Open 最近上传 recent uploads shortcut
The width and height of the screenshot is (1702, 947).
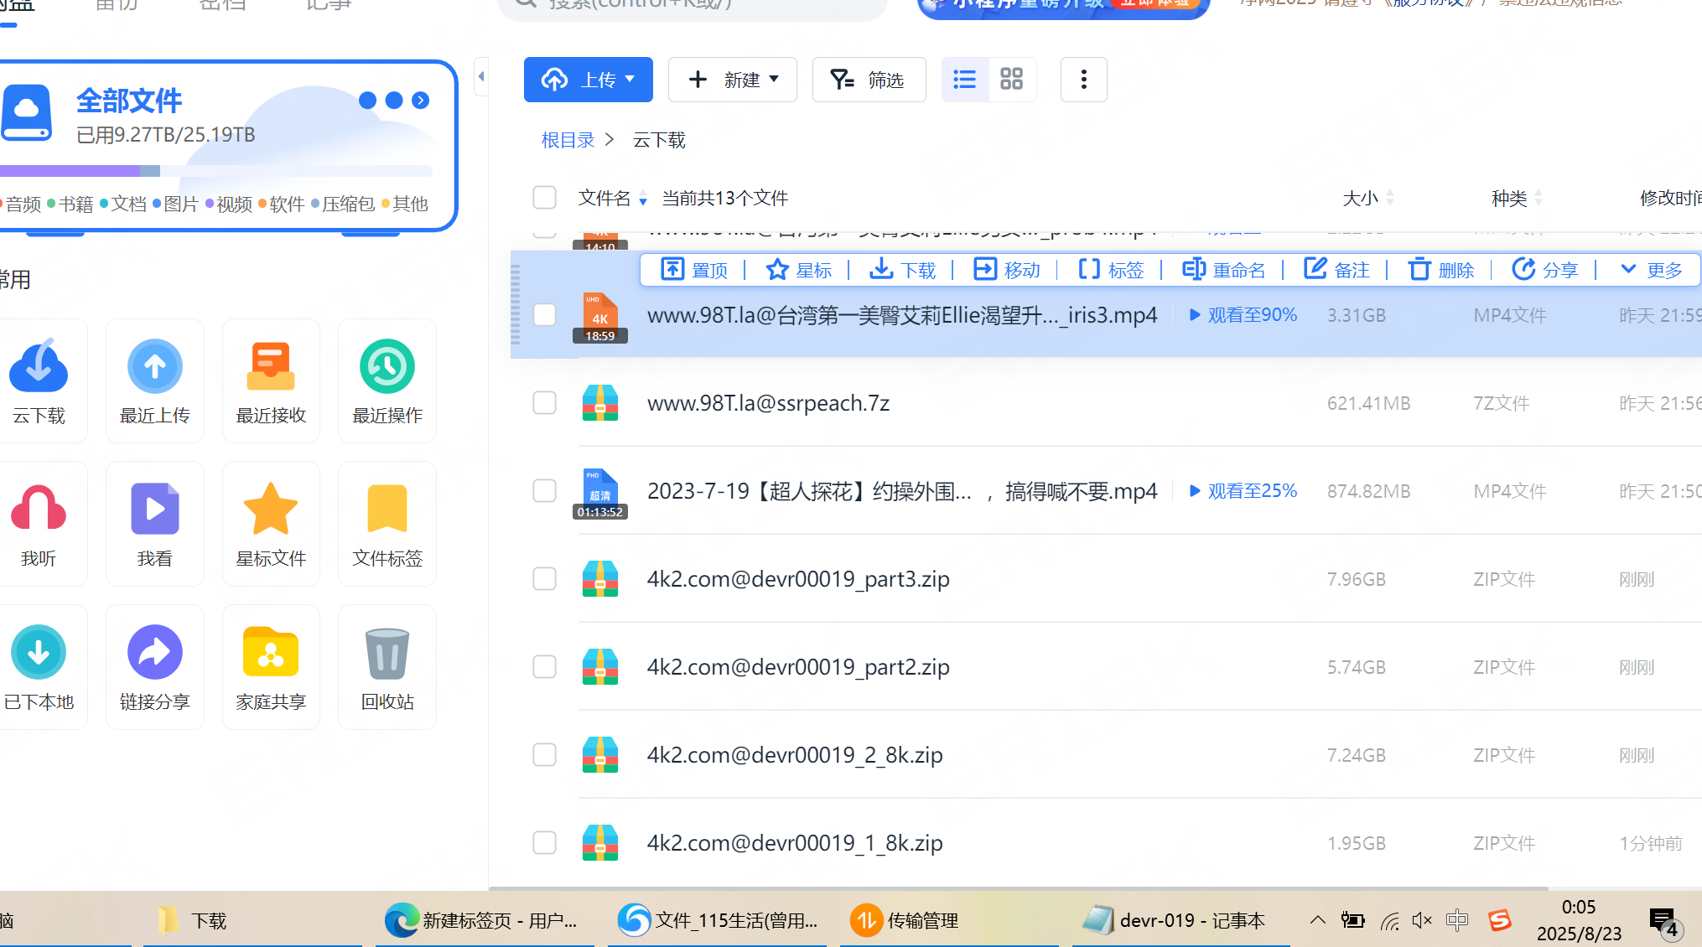click(x=155, y=381)
